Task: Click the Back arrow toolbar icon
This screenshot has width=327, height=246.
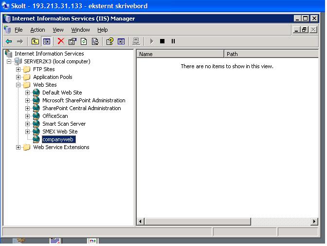Action: 9,41
